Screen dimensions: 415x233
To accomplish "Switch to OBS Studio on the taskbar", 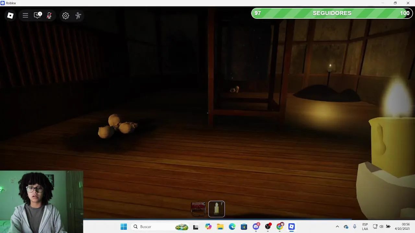I will (x=268, y=227).
